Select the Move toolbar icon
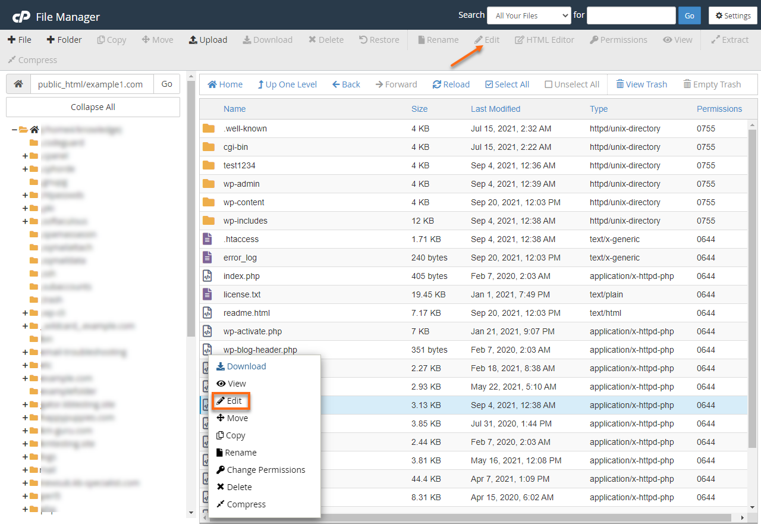The height and width of the screenshot is (524, 761). click(156, 39)
